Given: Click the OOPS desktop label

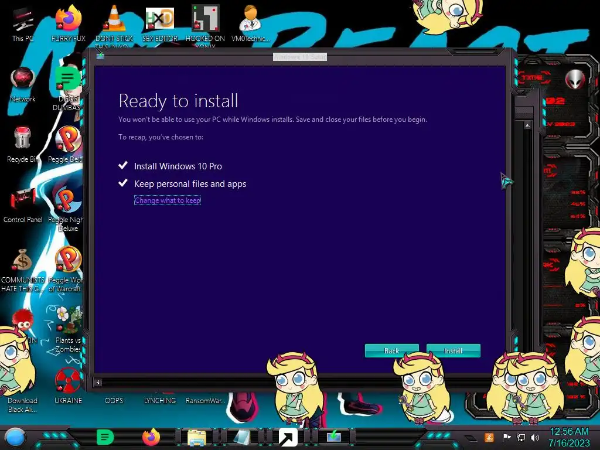Looking at the screenshot, I should 114,401.
